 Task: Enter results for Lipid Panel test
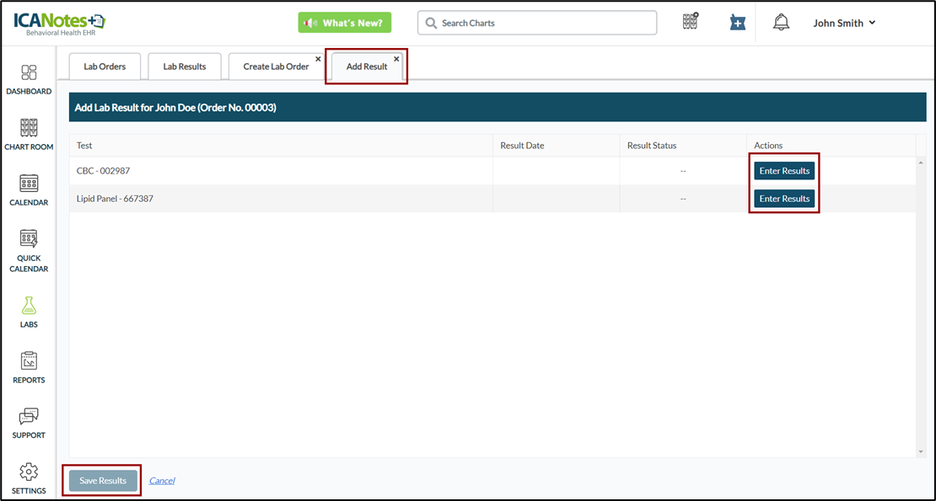tap(784, 199)
